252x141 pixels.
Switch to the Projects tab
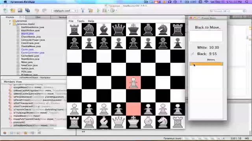10,17
